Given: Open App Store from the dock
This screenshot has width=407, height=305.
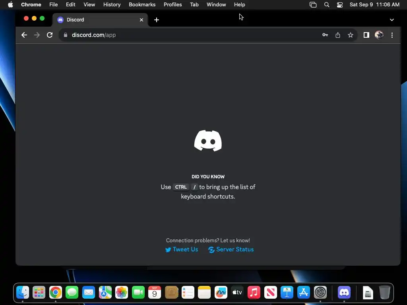Looking at the screenshot, I should click(x=303, y=293).
